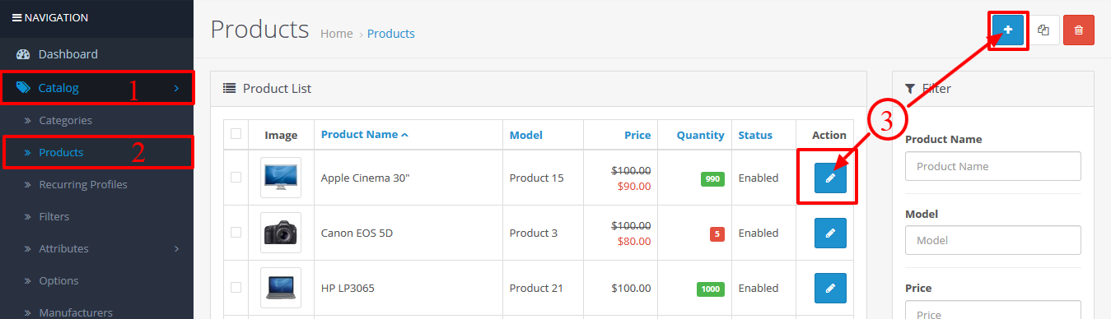Viewport: 1111px width, 319px height.
Task: Edit the Apple Cinema 30" product
Action: (x=830, y=178)
